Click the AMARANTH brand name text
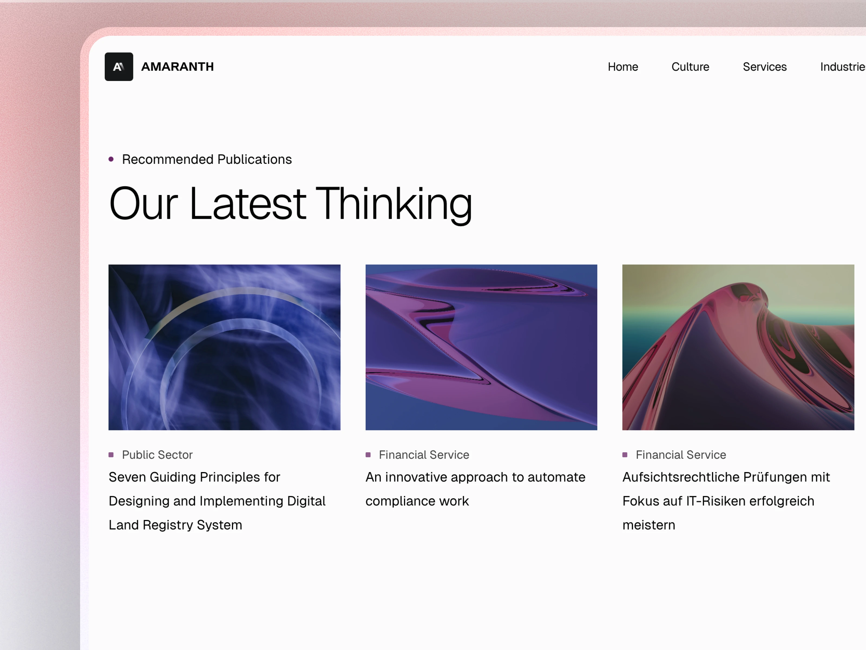The image size is (866, 650). [x=177, y=67]
